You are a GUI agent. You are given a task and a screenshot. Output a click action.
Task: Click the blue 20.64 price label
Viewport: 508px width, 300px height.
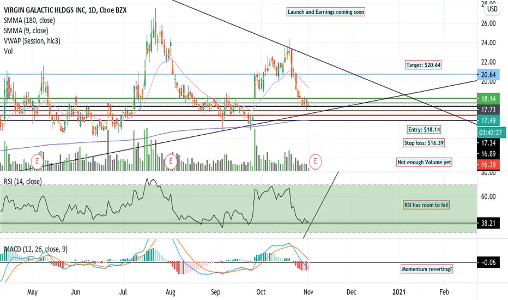(x=488, y=75)
